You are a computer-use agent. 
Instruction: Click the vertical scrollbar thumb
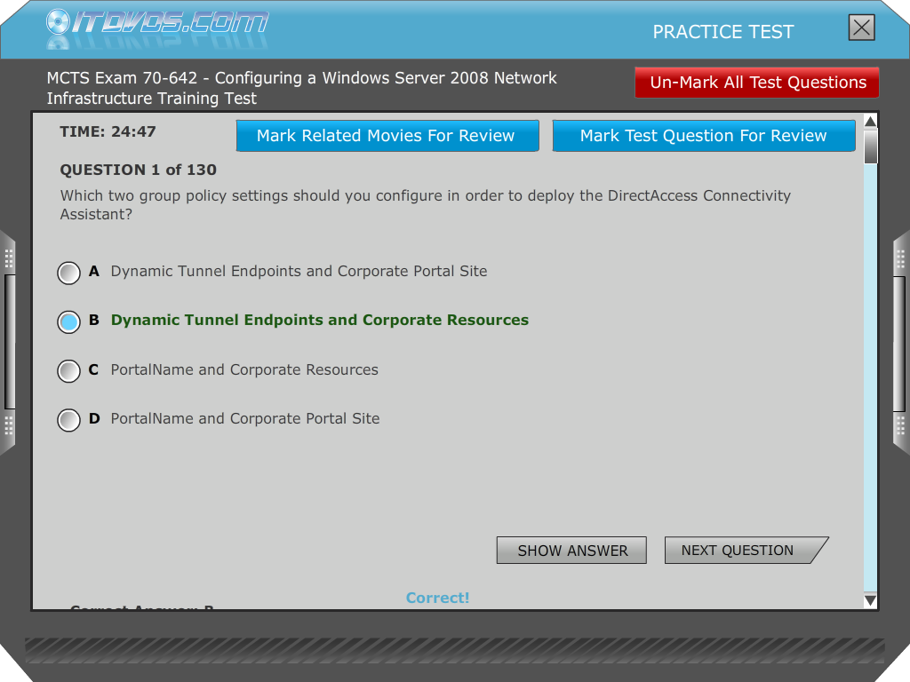(x=870, y=147)
